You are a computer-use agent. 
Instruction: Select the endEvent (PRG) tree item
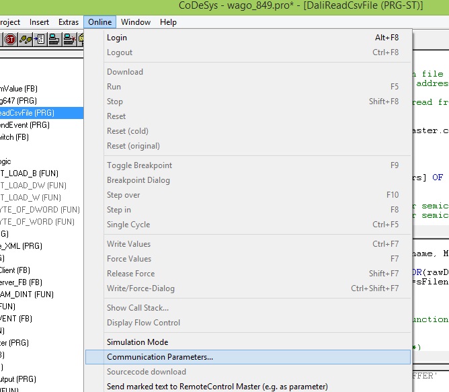tap(25, 125)
